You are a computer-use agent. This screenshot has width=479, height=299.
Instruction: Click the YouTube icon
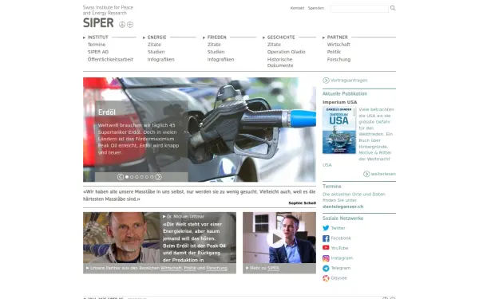326,248
